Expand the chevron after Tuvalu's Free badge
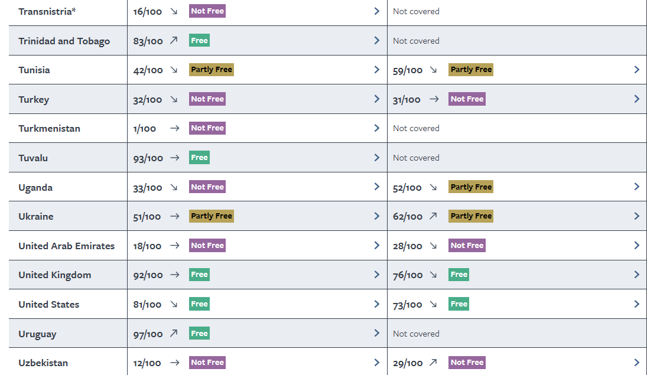 tap(376, 158)
